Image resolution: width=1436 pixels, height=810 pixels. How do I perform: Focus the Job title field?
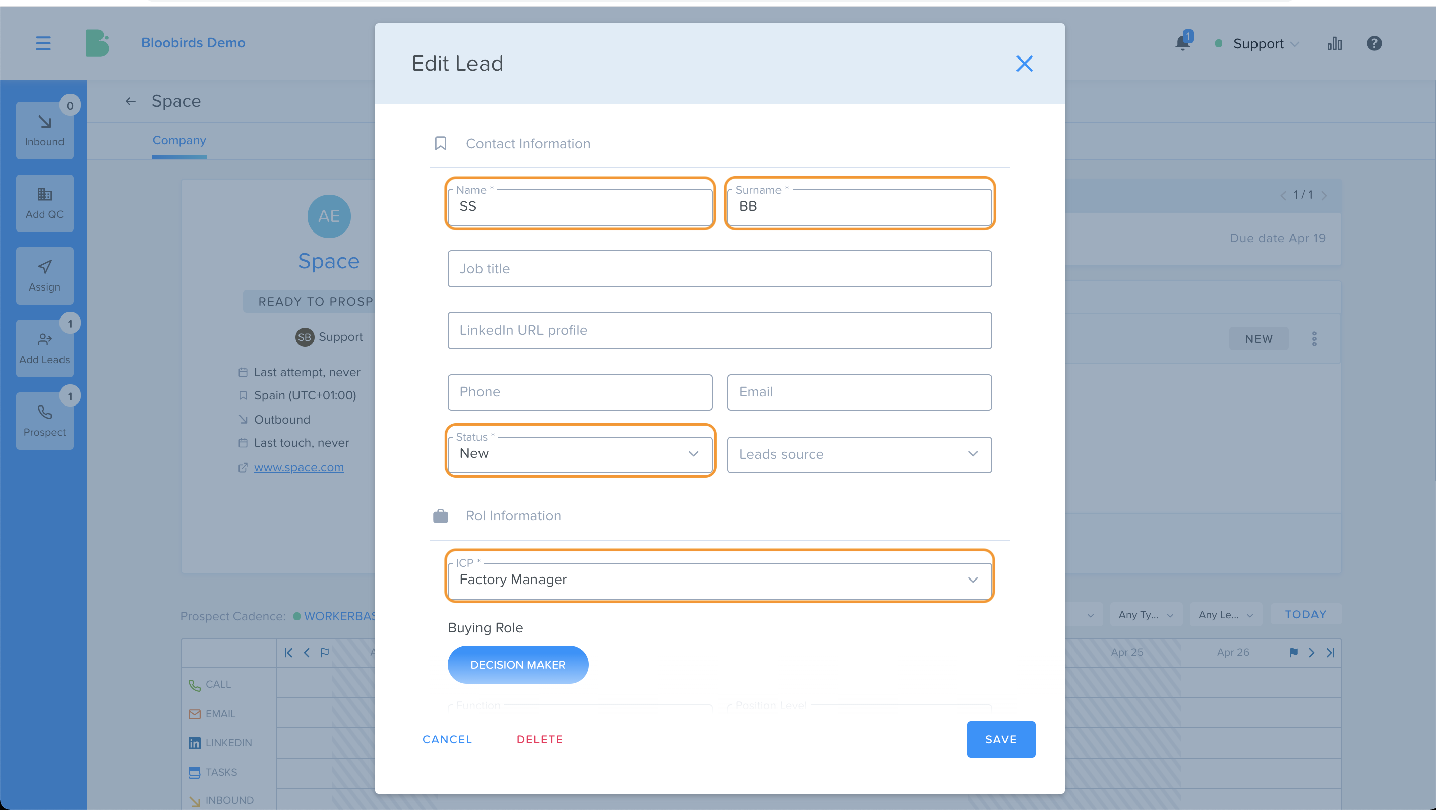point(720,269)
